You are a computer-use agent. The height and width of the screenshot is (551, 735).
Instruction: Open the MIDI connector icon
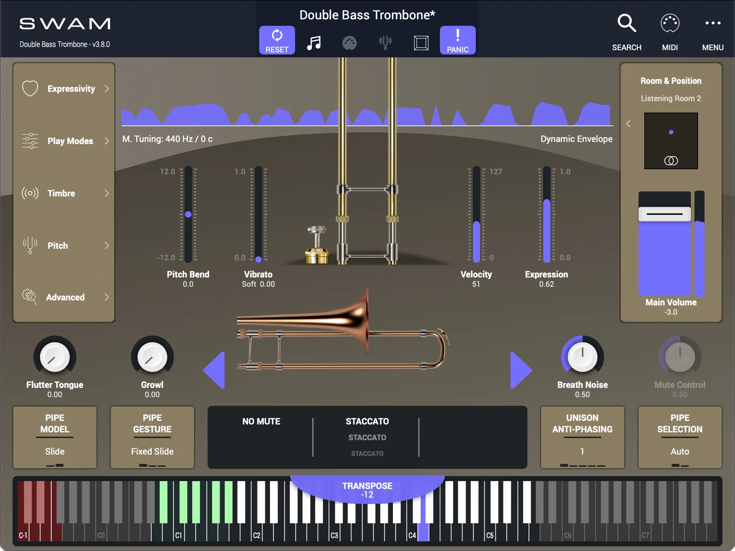[669, 24]
